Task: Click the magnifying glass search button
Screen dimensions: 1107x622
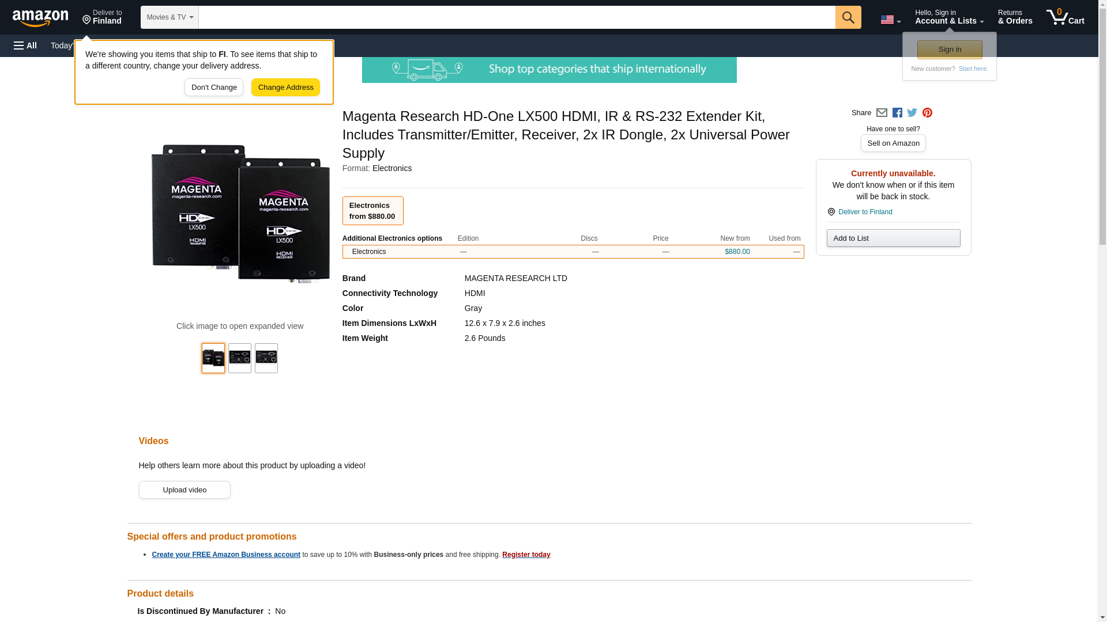Action: pyautogui.click(x=848, y=17)
